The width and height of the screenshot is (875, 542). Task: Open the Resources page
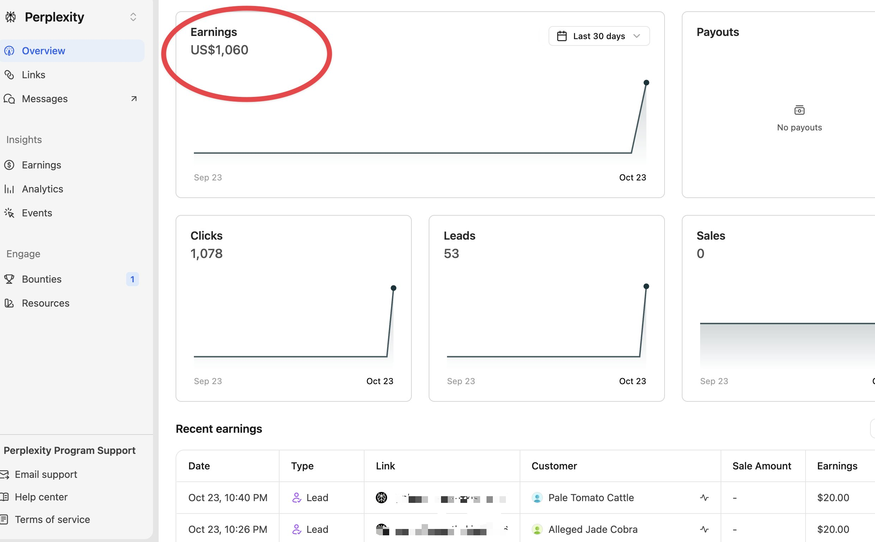click(45, 303)
